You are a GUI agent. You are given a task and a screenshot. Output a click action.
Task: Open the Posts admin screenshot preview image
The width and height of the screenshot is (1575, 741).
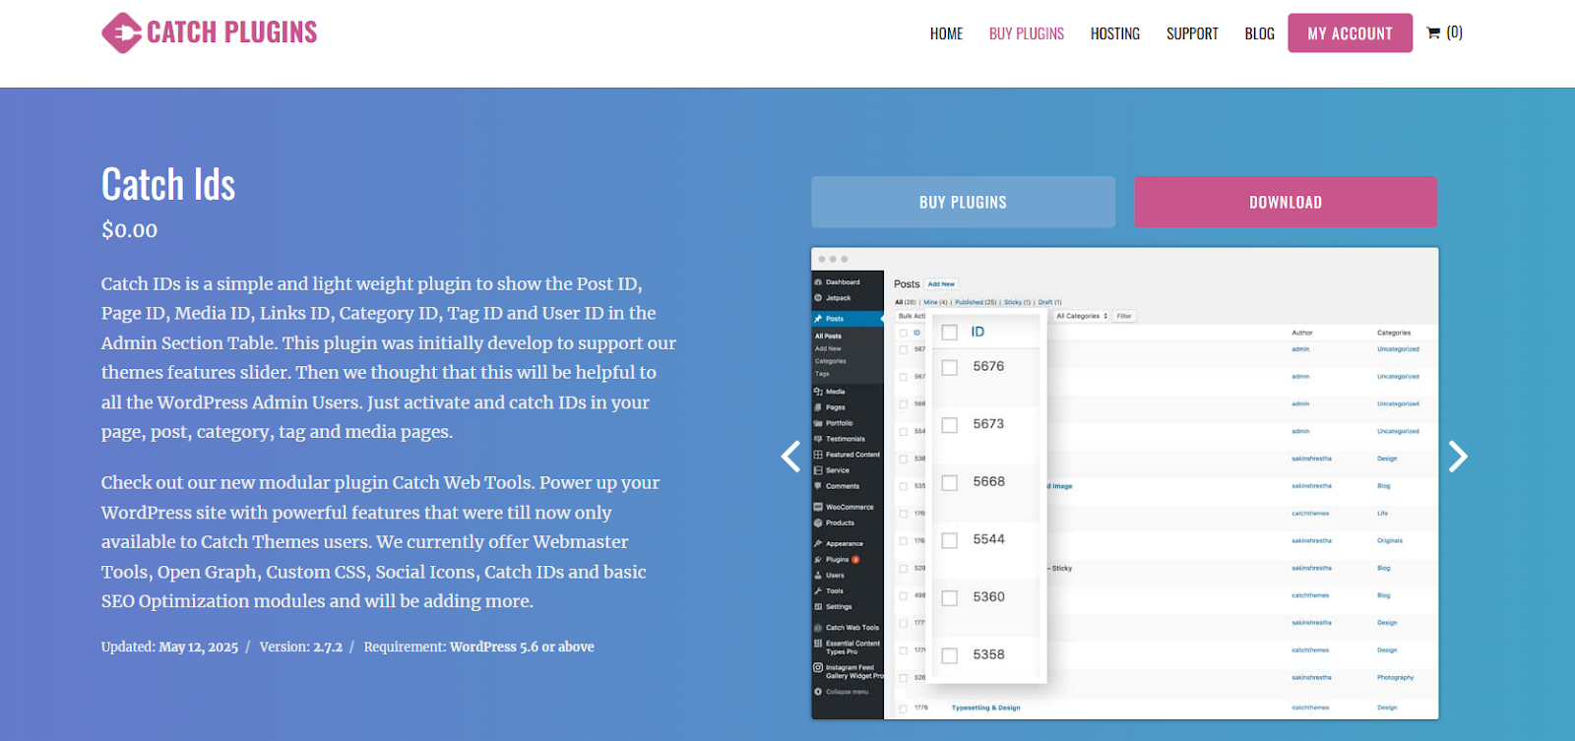point(1125,483)
